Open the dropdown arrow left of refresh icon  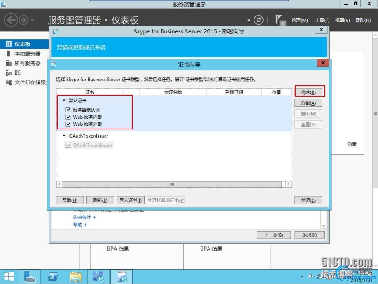(x=249, y=20)
